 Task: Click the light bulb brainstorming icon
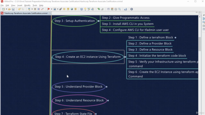pyautogui.click(x=85, y=9)
